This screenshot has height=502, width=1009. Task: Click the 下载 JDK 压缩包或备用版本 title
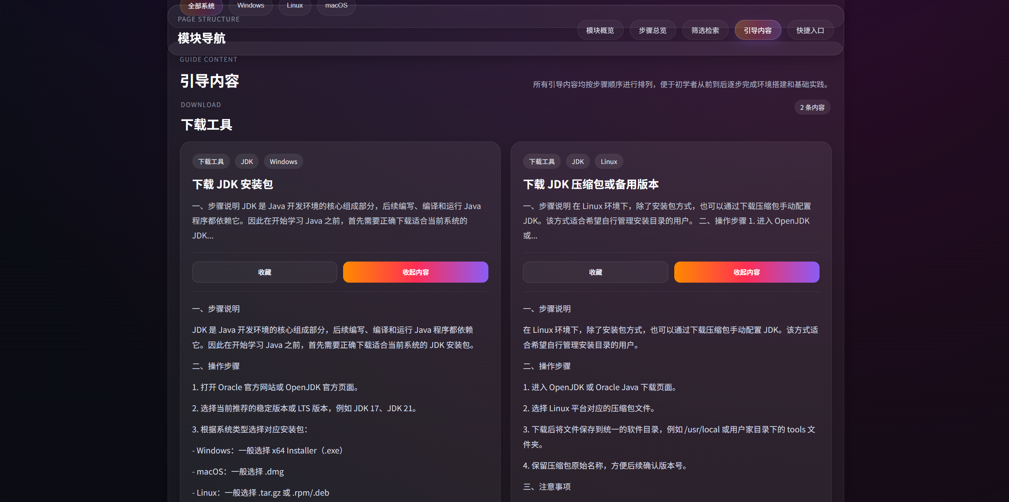(591, 184)
